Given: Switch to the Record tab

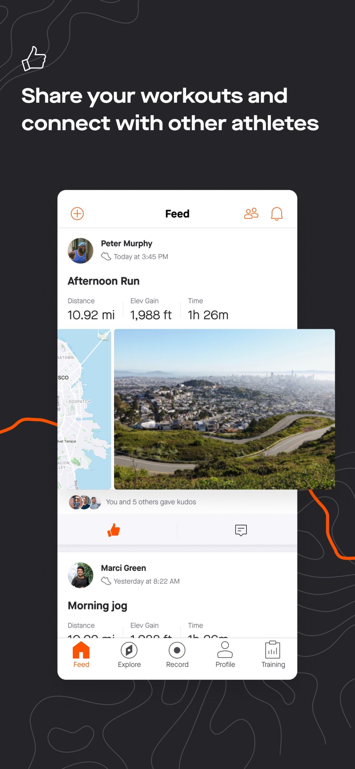Looking at the screenshot, I should (177, 655).
